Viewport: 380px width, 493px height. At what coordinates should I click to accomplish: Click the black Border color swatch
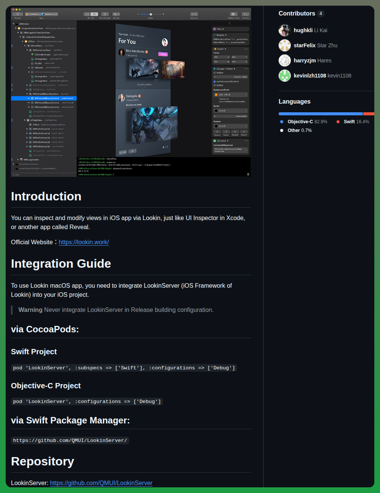click(x=216, y=111)
